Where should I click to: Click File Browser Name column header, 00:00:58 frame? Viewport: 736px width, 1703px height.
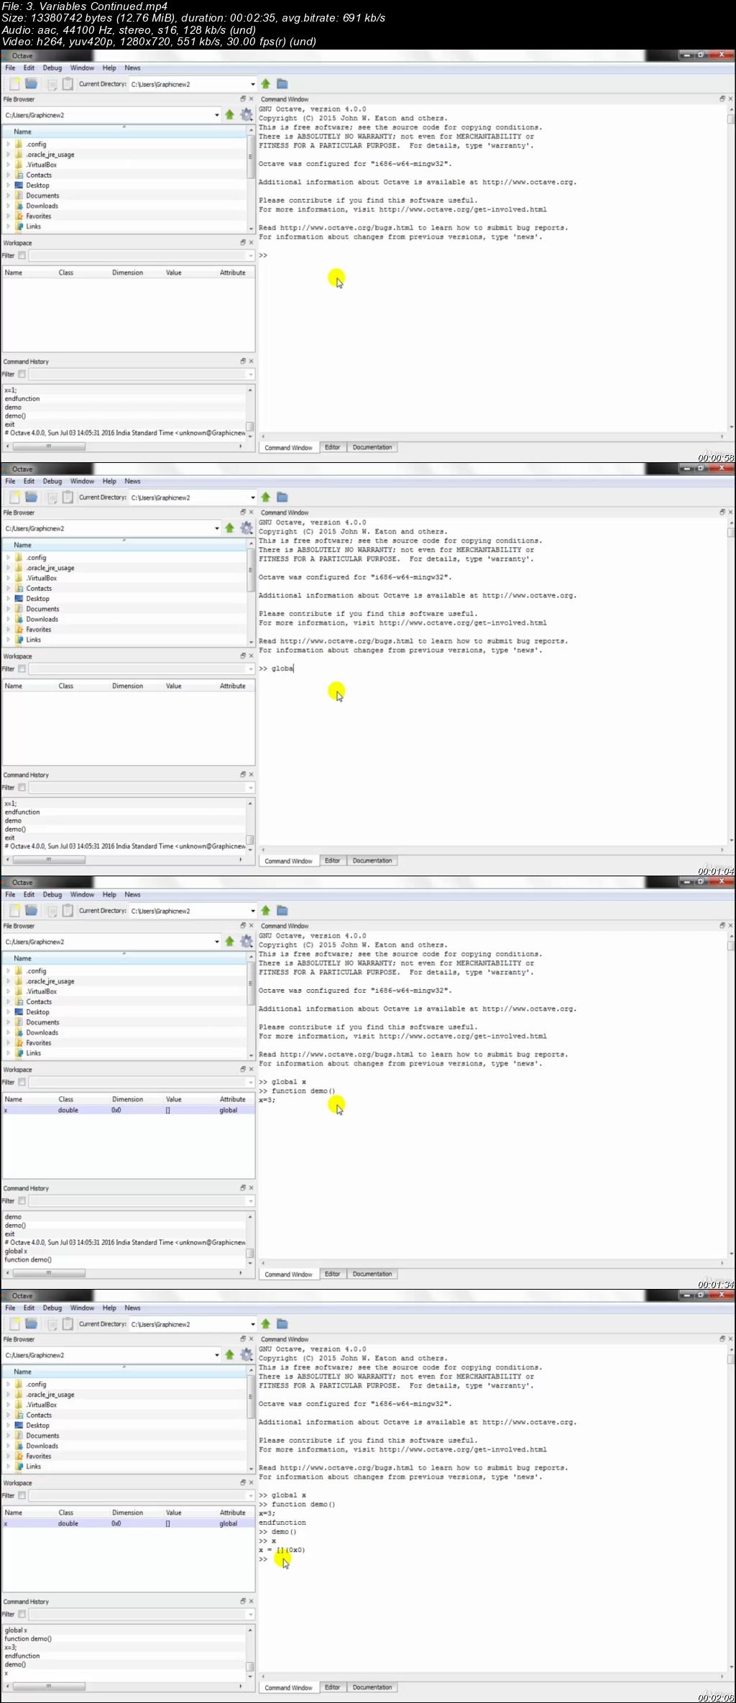(x=124, y=132)
